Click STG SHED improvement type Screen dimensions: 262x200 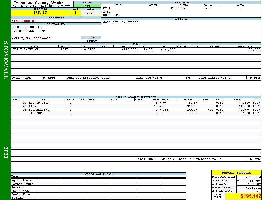coord(36,113)
